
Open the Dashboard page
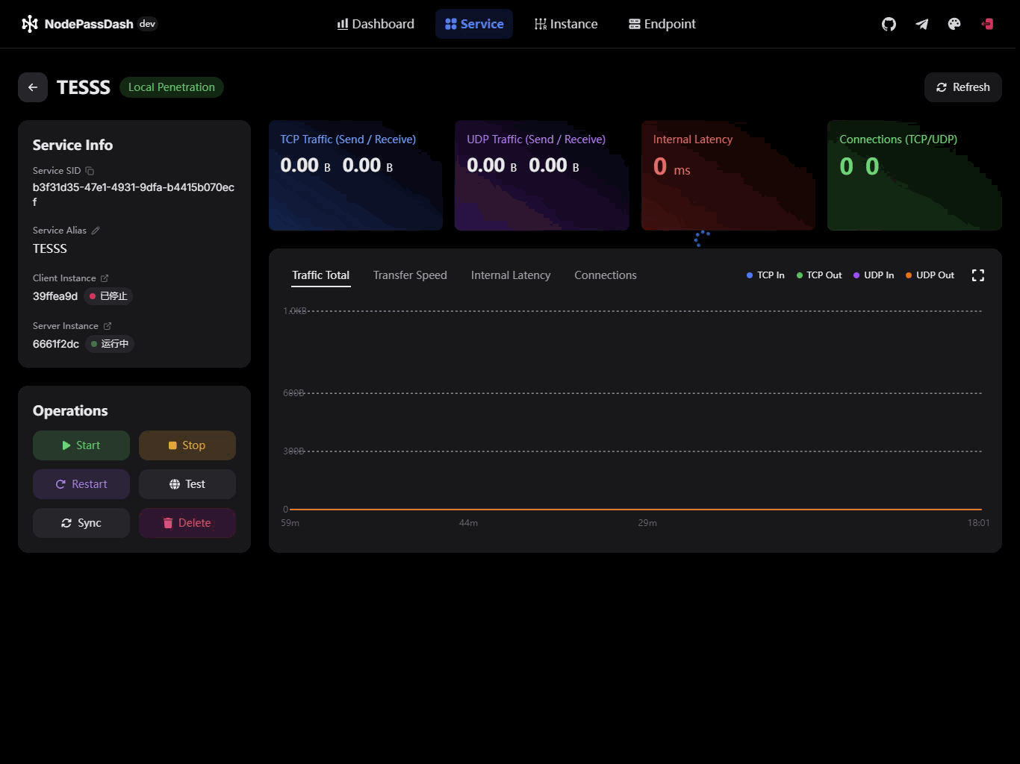(x=376, y=24)
